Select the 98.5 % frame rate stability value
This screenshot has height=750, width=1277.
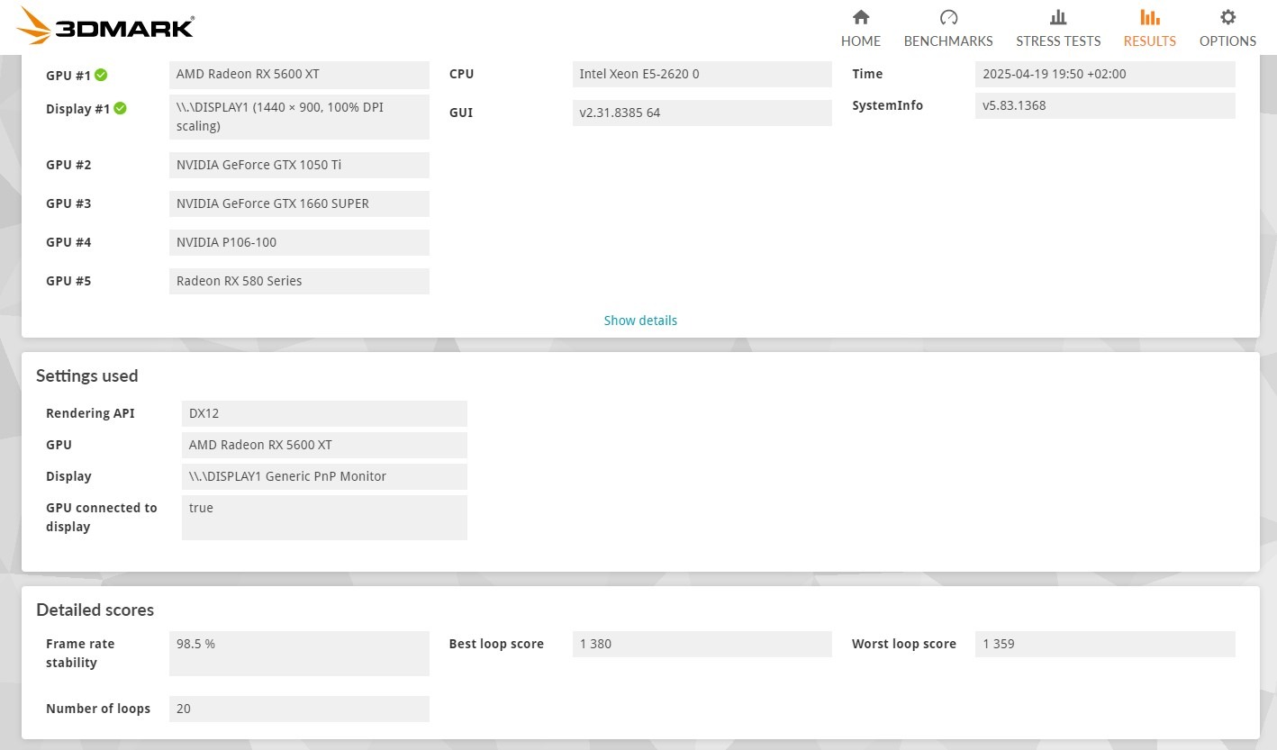click(299, 654)
